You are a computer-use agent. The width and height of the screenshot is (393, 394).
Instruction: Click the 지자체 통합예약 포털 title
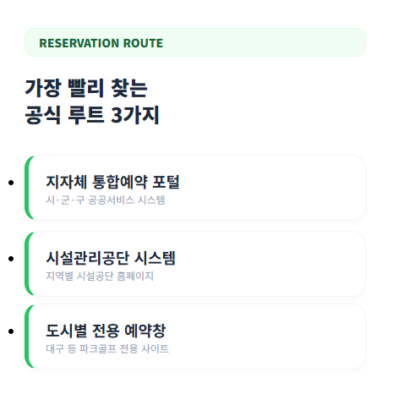click(x=112, y=182)
